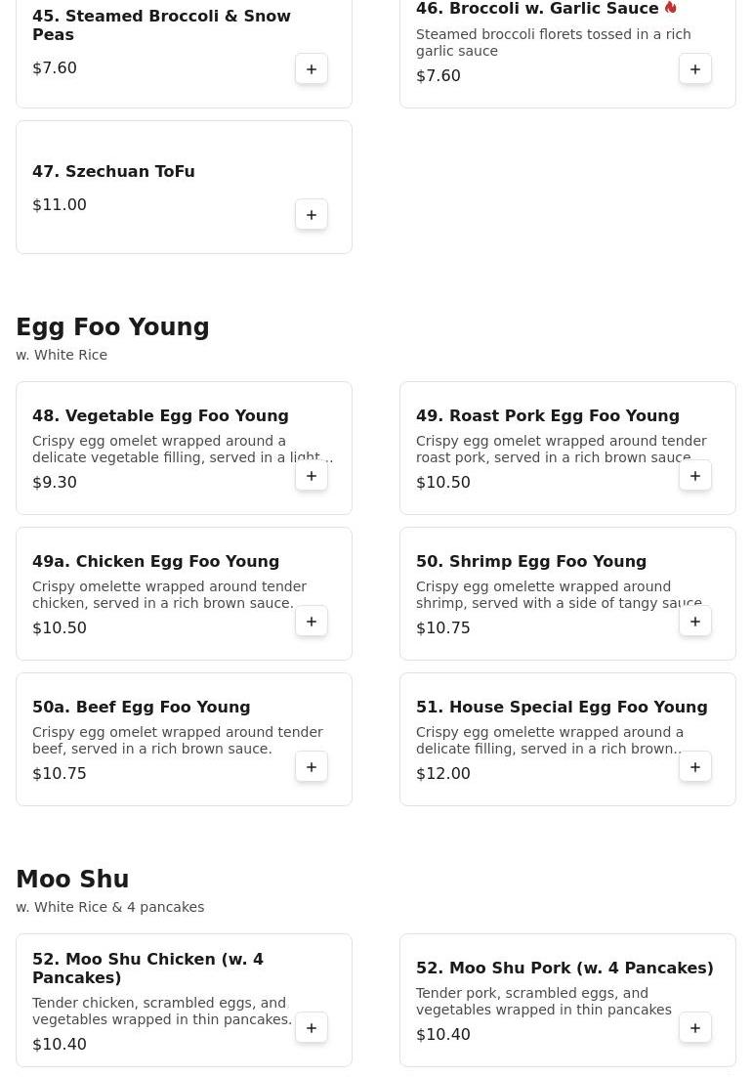
Task: Add Broccoli w. Garlic Sauce to order
Action: [x=695, y=69]
